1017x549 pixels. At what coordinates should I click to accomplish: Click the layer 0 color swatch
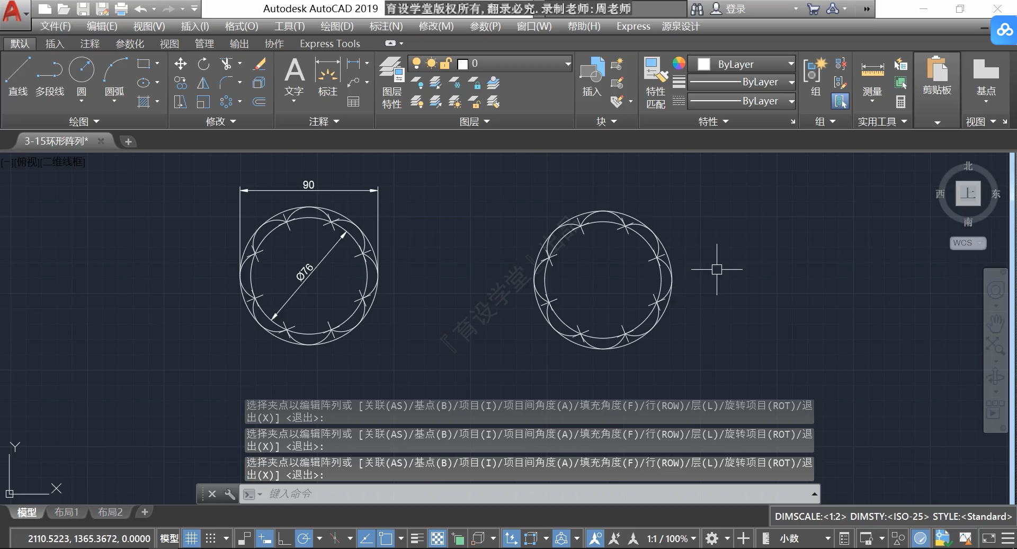coord(462,64)
